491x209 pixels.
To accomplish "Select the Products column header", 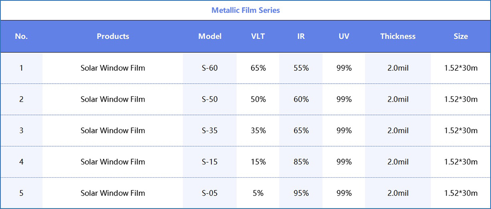I will (113, 36).
